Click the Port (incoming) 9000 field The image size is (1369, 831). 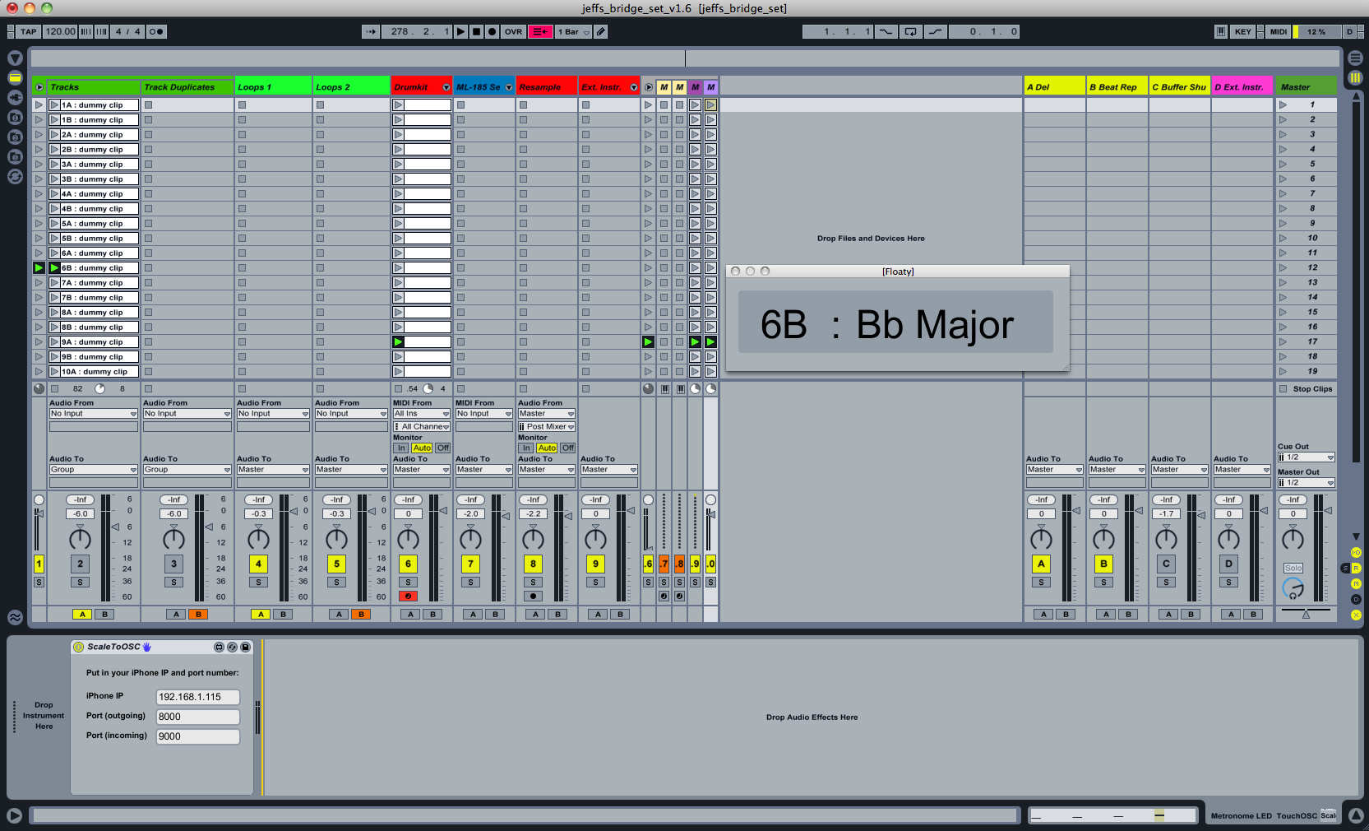tap(198, 736)
